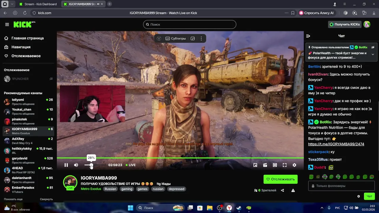
Task: Toggle theater mode in the player
Action: [x=275, y=165]
